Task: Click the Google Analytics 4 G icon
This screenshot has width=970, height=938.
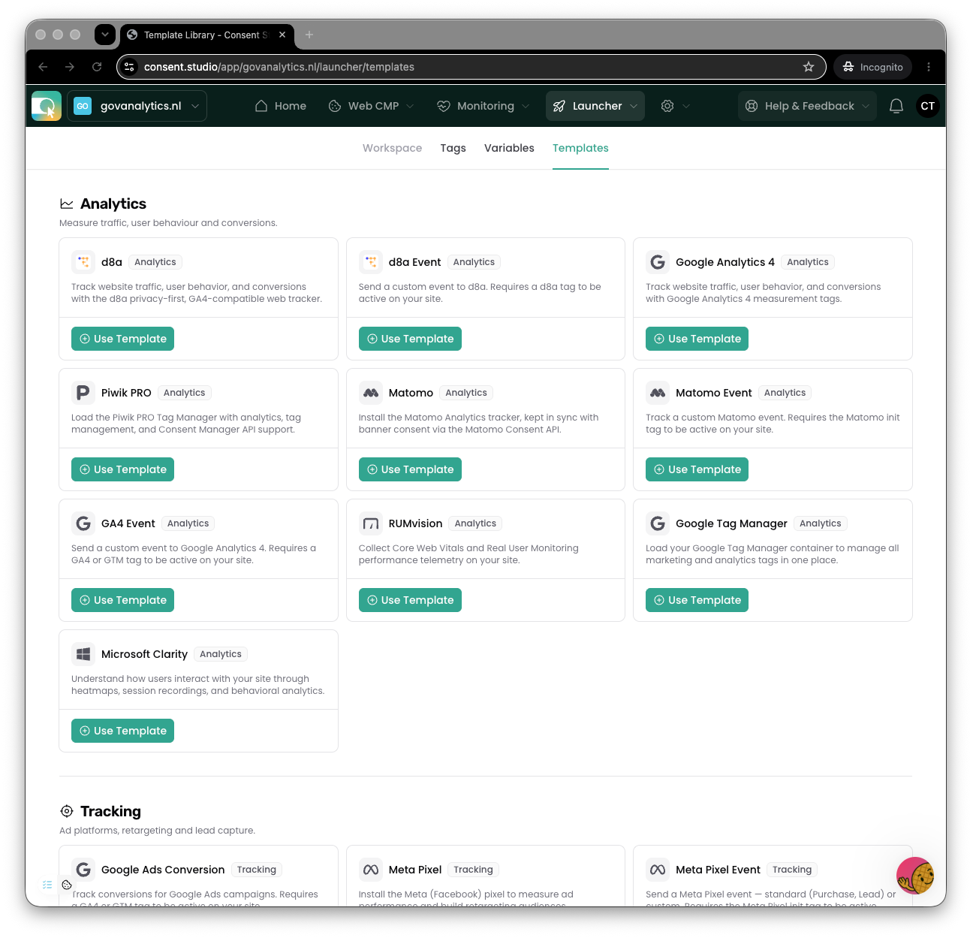Action: coord(658,262)
